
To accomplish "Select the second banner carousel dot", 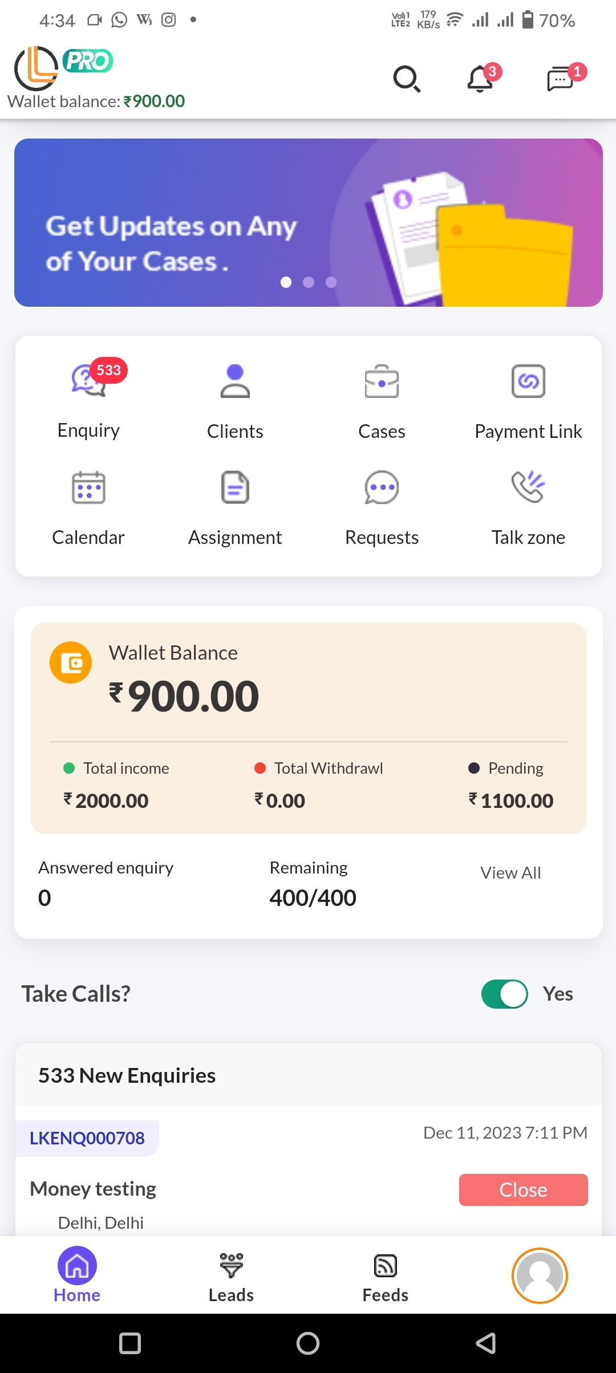I will pos(309,282).
